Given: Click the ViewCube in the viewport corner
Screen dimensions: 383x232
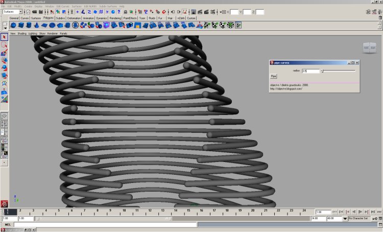Looking at the screenshot, I should pyautogui.click(x=370, y=48).
